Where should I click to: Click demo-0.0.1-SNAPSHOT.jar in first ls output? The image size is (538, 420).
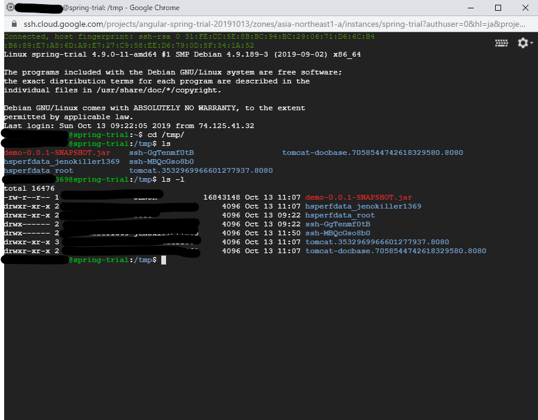[x=57, y=153]
